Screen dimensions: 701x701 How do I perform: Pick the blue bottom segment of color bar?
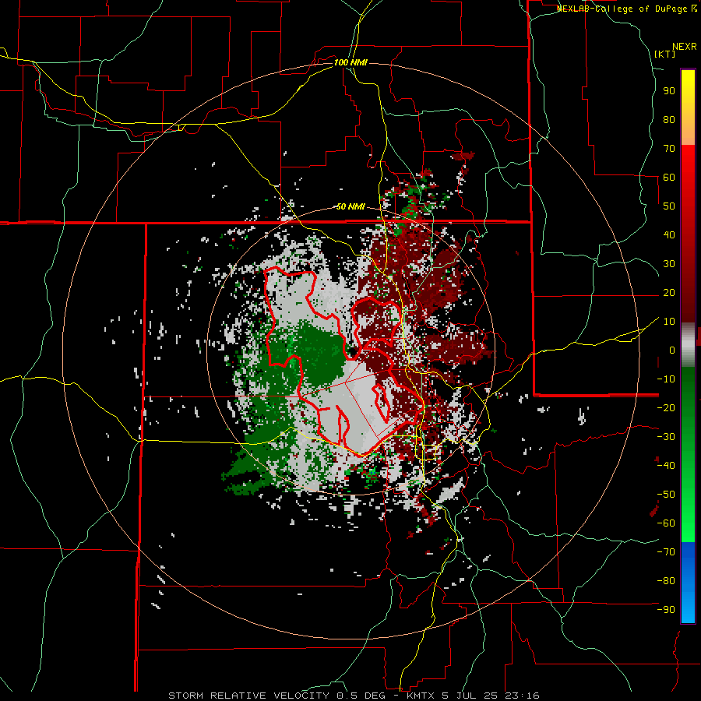[x=688, y=583]
